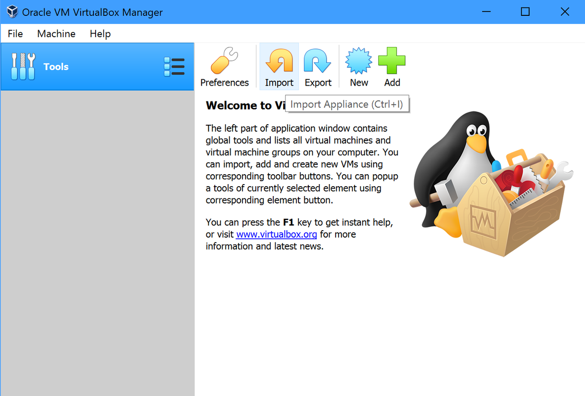Select the Tools label in left pane
Viewport: 585px width, 396px height.
[56, 66]
